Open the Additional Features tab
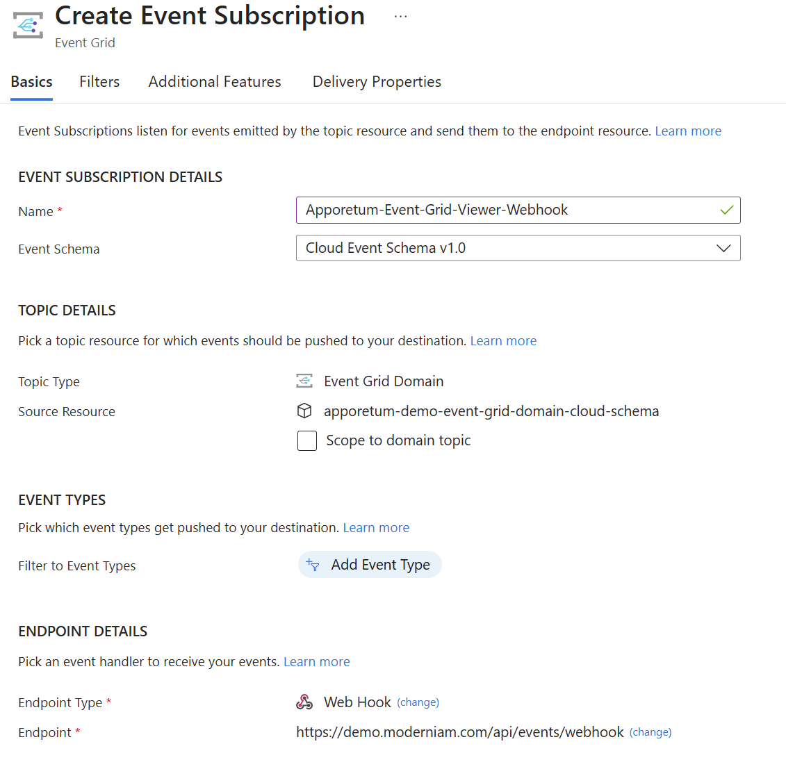This screenshot has height=769, width=786. 215,82
